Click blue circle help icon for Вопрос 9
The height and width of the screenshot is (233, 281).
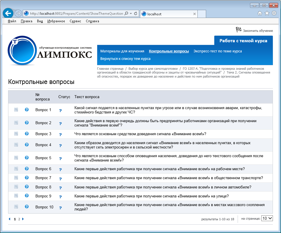coord(27,195)
